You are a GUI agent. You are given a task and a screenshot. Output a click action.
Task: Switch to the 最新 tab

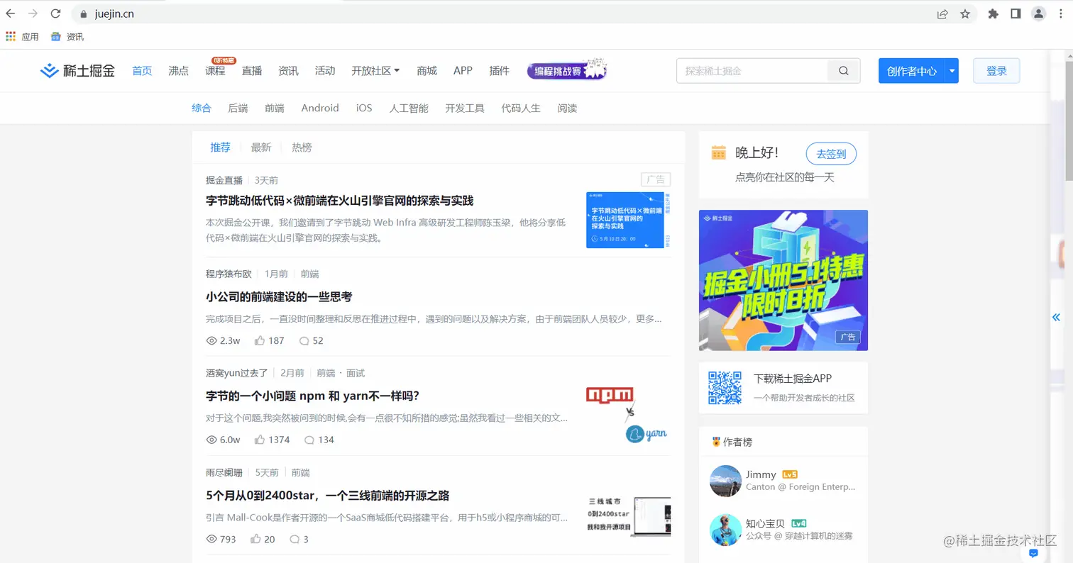click(261, 147)
